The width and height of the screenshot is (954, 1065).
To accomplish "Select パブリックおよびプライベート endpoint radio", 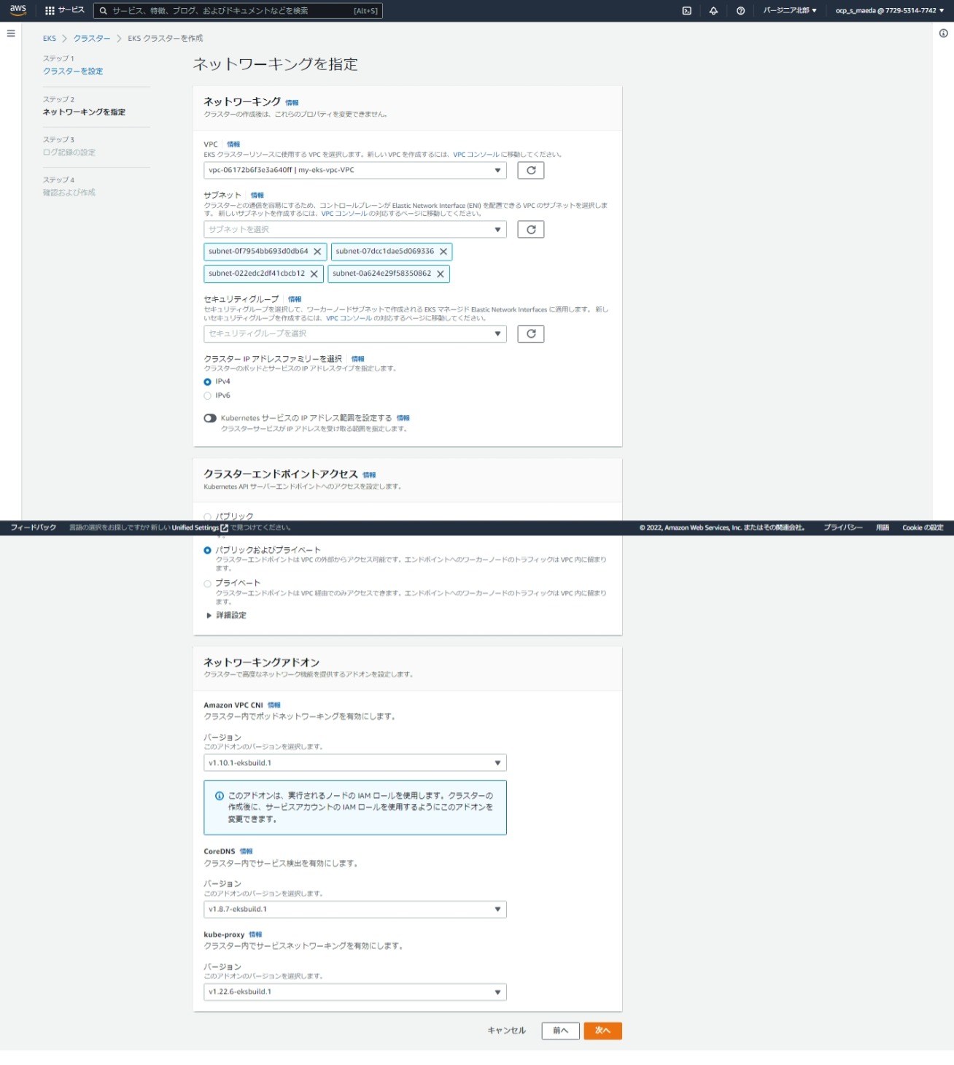I will point(208,550).
